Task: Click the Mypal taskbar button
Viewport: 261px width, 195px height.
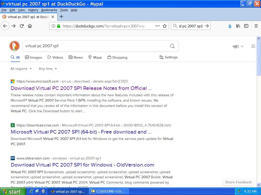Action: 69,191
